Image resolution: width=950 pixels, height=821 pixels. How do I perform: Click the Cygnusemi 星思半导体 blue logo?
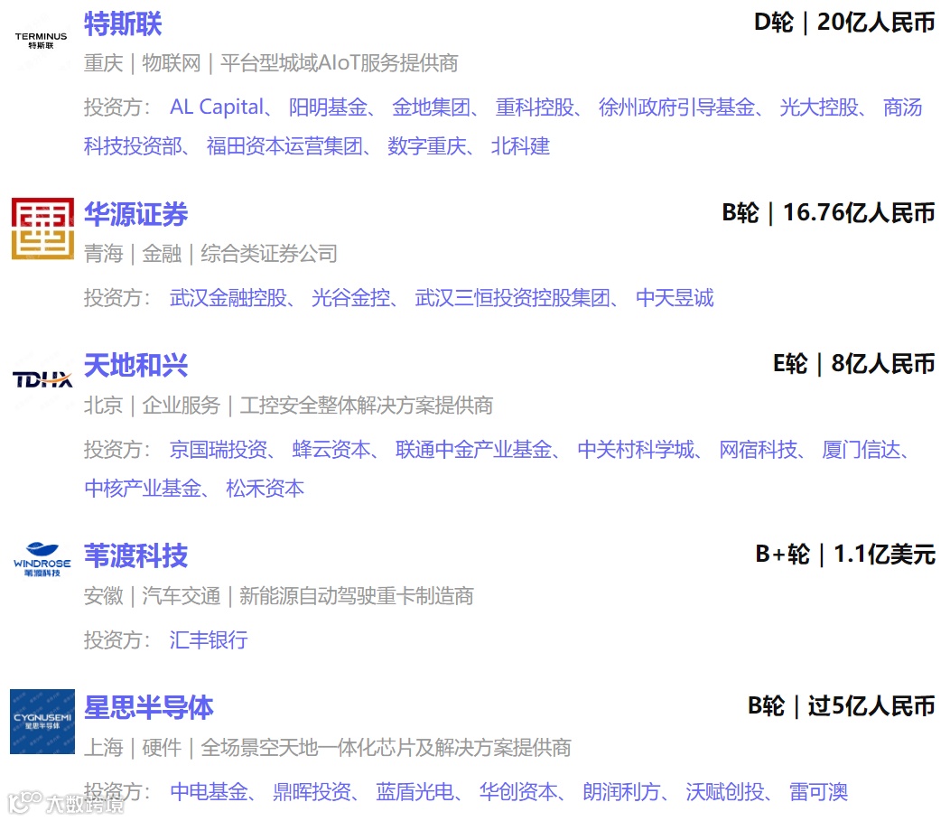click(42, 721)
